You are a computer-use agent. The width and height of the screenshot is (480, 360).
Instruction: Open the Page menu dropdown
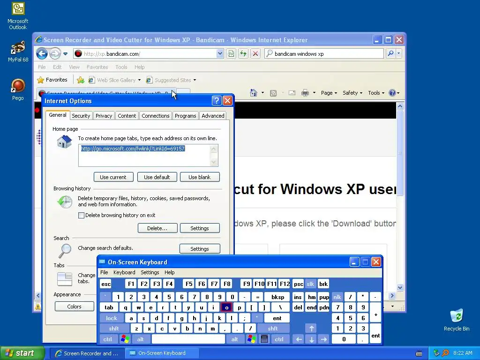point(329,93)
